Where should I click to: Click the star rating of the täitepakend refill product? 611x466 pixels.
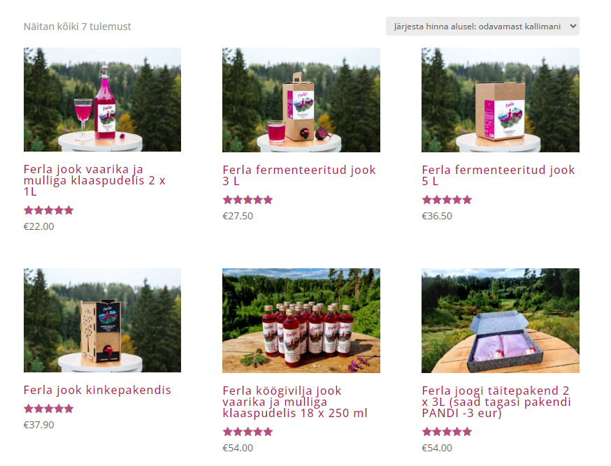point(447,431)
